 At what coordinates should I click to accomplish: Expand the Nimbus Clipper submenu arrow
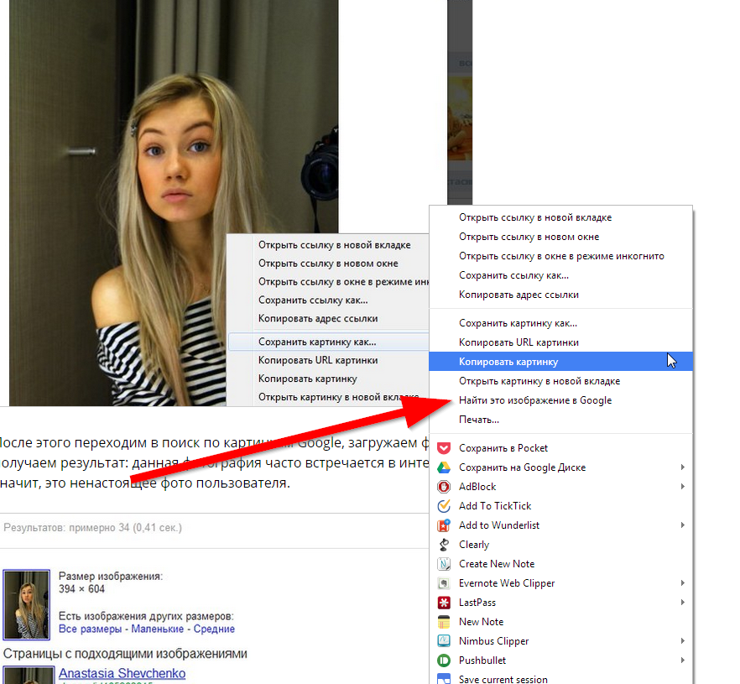click(x=683, y=641)
